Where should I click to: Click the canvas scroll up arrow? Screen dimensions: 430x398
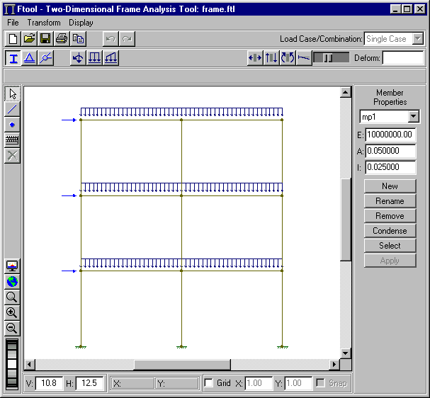(x=345, y=92)
